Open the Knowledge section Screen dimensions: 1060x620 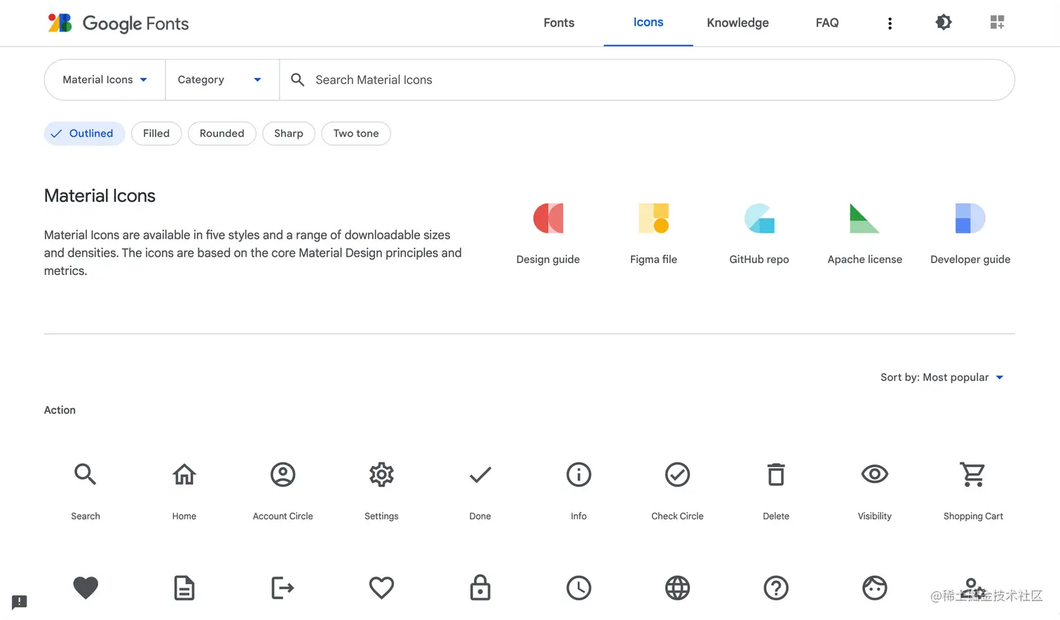[738, 22]
